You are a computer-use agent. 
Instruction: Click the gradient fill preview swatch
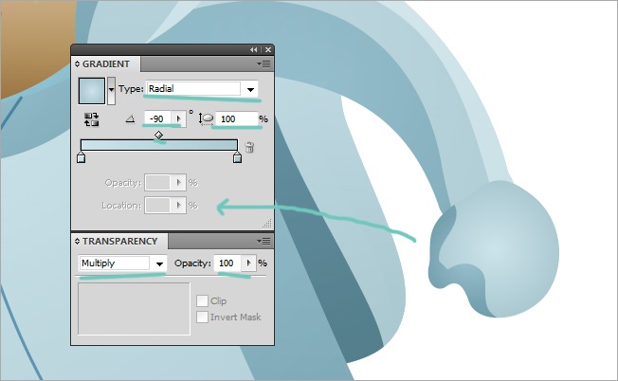tap(91, 91)
